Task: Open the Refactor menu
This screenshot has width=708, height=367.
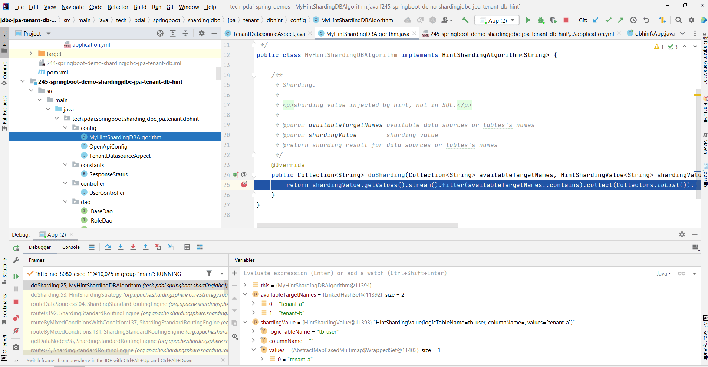Action: point(118,7)
